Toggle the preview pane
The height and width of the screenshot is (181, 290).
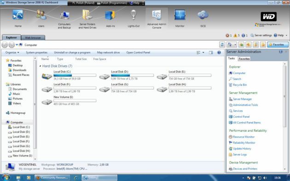211,52
